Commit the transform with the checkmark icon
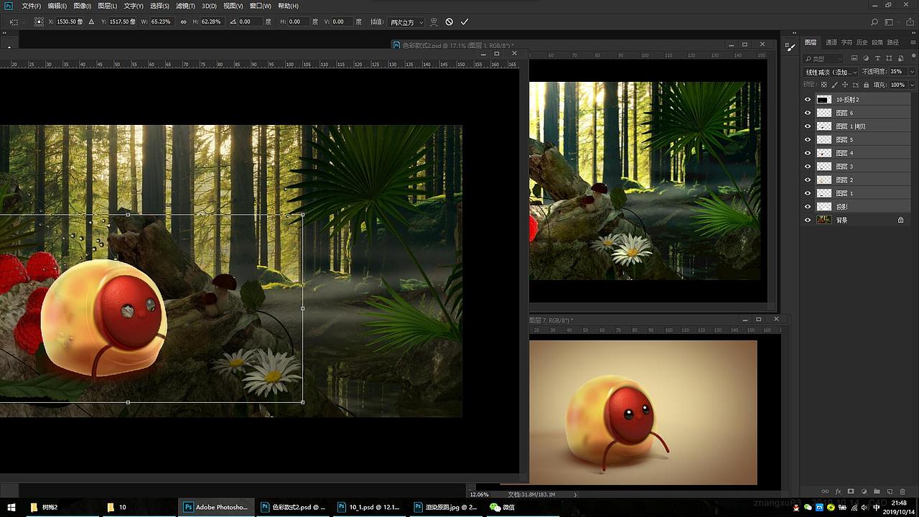The width and height of the screenshot is (919, 517). pos(465,22)
